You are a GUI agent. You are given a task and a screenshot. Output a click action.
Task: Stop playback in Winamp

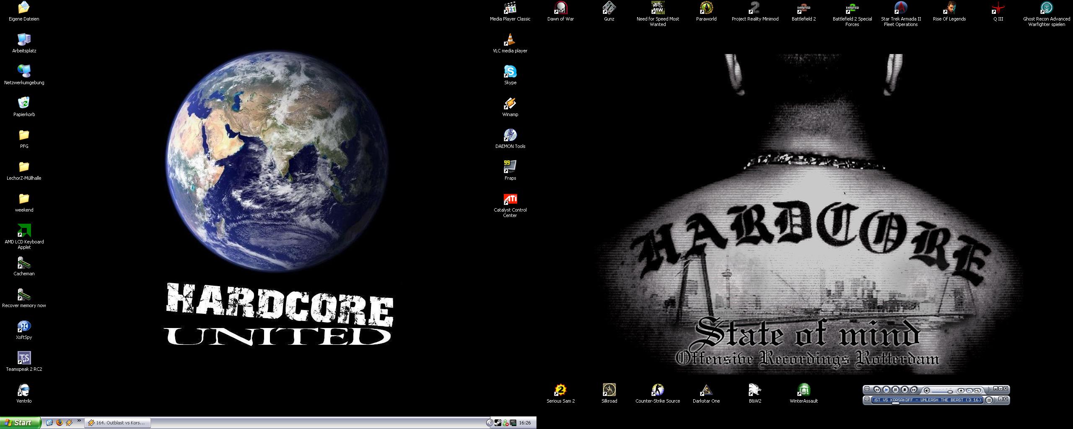tap(905, 390)
